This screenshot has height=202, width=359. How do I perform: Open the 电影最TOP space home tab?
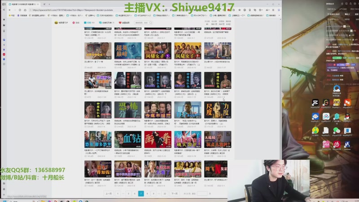click(61, 23)
